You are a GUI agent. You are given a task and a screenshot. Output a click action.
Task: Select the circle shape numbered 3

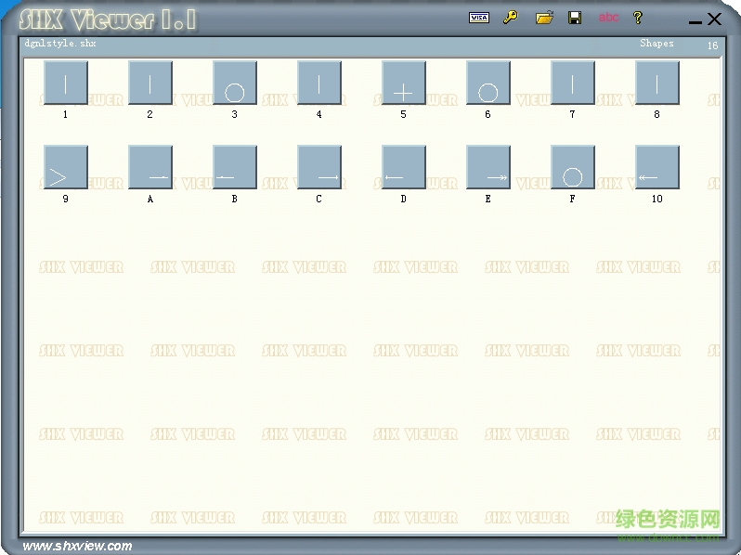tap(235, 84)
